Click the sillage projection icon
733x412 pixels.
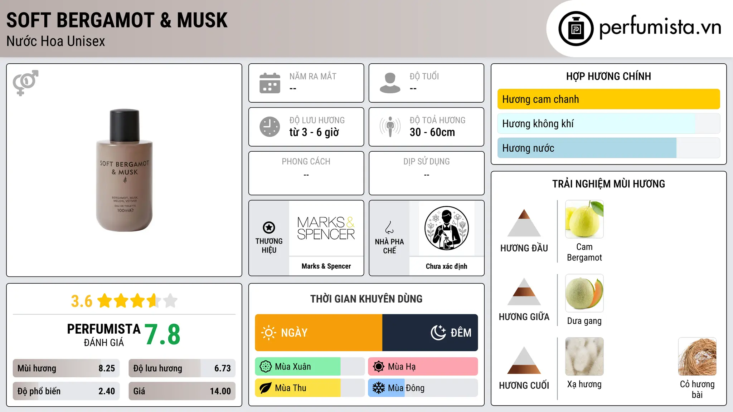(390, 127)
